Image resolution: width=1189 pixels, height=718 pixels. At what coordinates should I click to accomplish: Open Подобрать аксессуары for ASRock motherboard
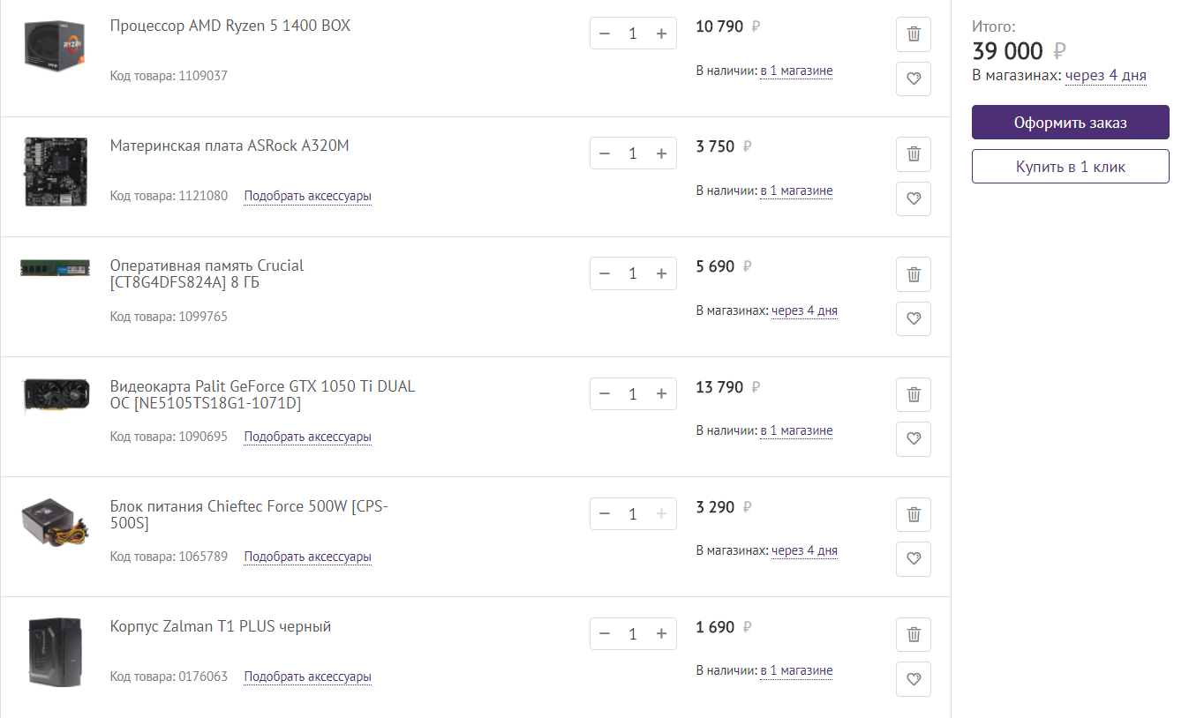tap(307, 196)
